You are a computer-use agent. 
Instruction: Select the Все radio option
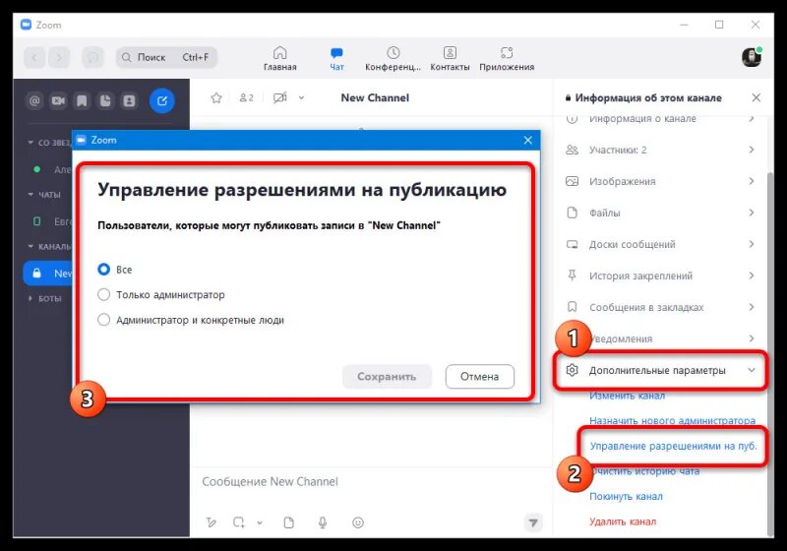coord(104,270)
